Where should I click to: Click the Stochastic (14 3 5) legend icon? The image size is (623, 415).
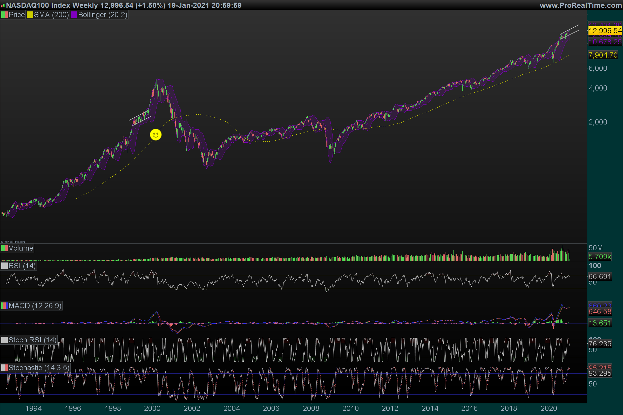(x=4, y=368)
